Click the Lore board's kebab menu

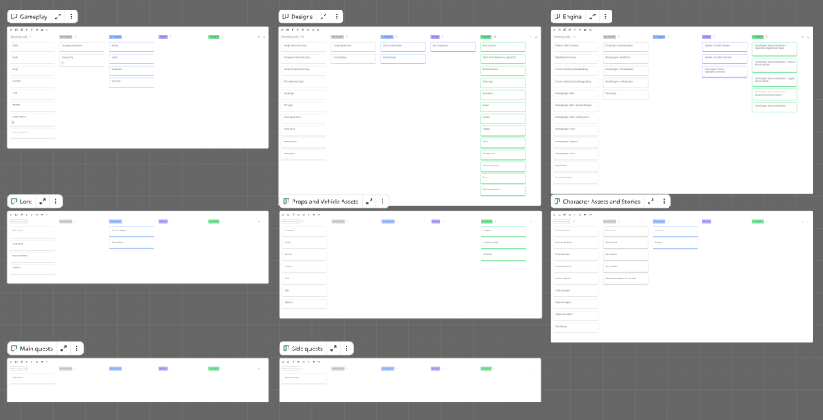[56, 201]
